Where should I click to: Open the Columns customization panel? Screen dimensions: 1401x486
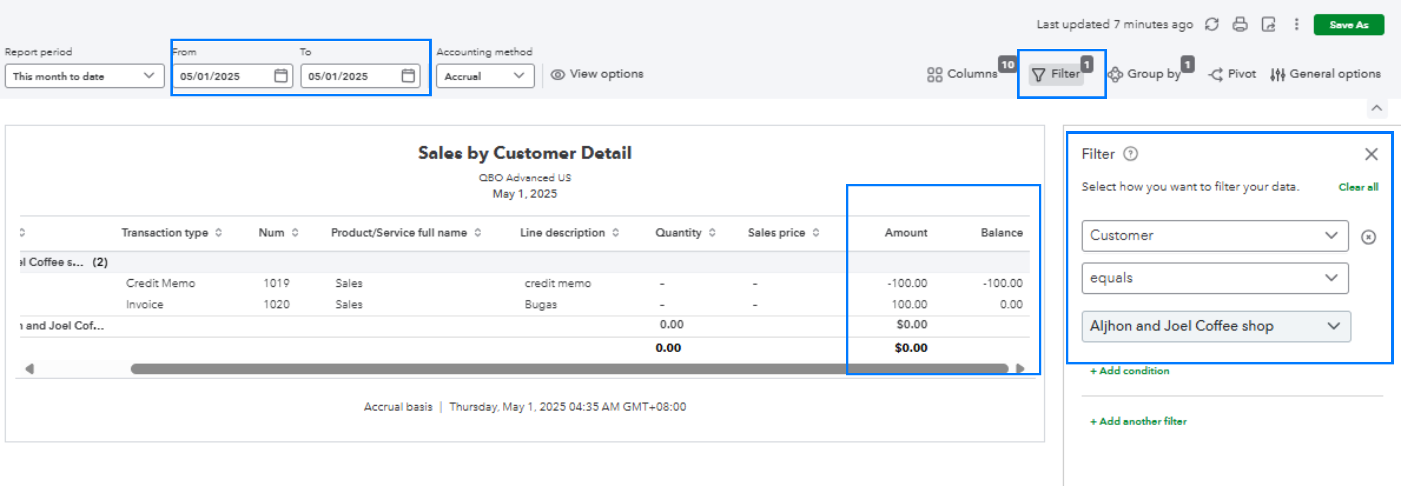(963, 74)
